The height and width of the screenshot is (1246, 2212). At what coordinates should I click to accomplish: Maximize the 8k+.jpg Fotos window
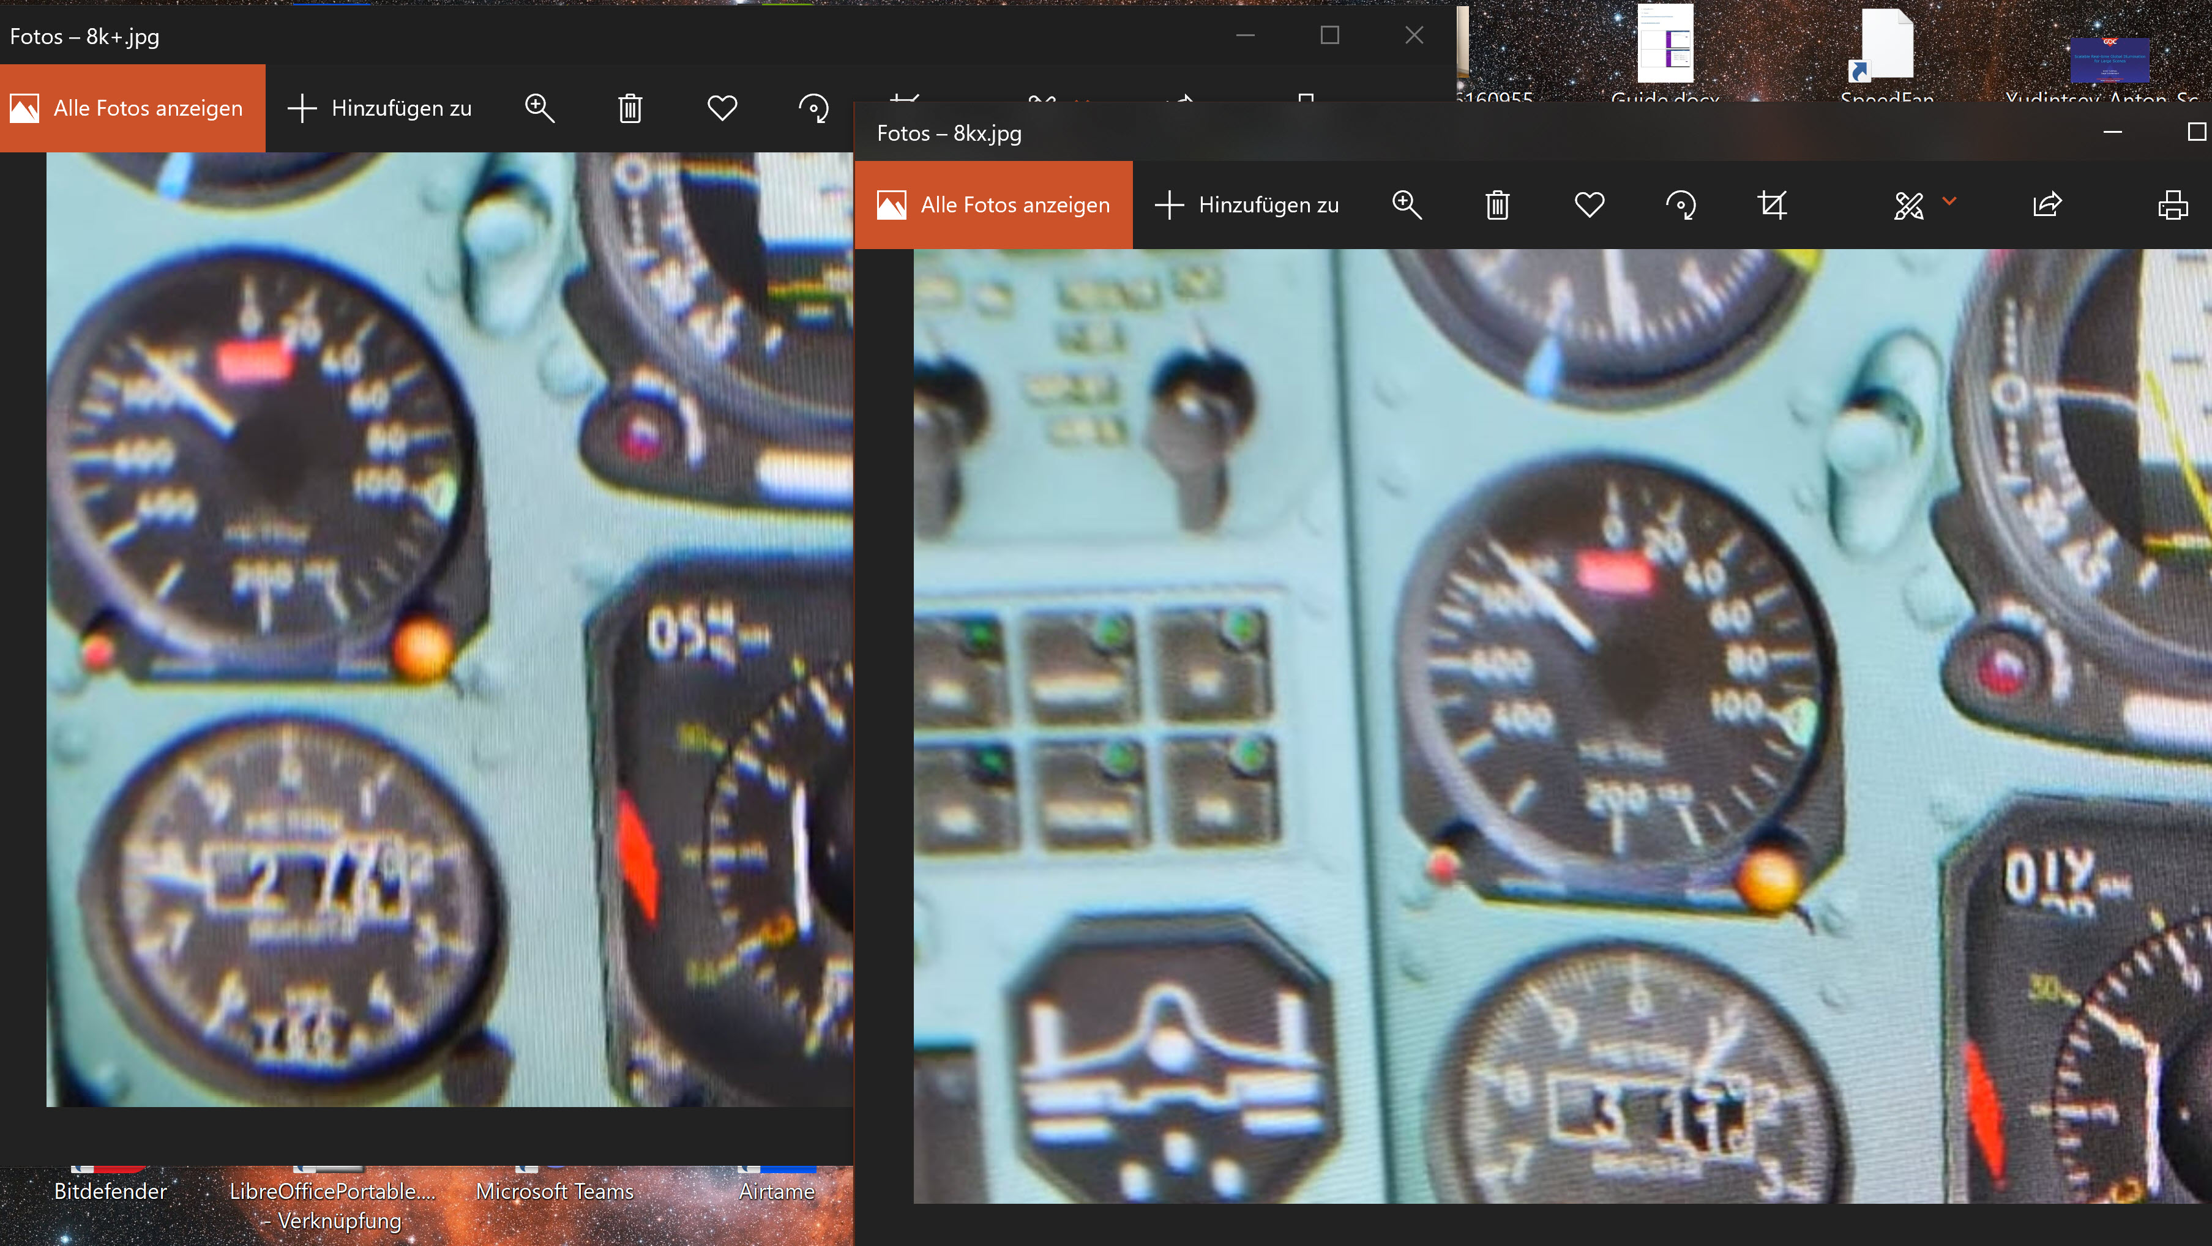coord(1329,35)
